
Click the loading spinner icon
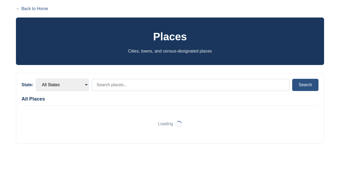pos(179,124)
